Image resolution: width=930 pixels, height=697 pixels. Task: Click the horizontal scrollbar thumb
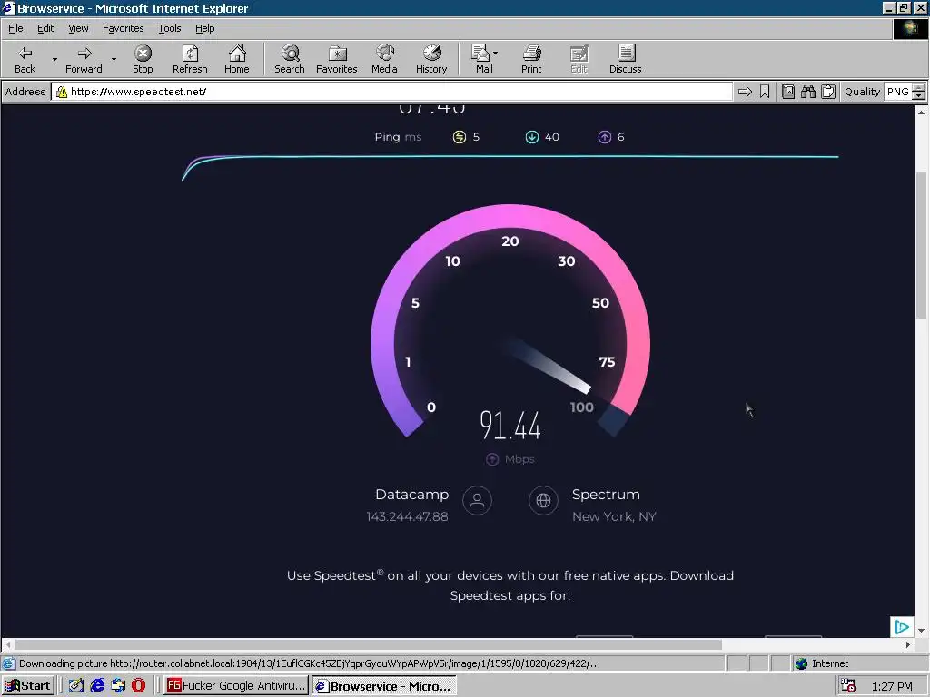369,644
